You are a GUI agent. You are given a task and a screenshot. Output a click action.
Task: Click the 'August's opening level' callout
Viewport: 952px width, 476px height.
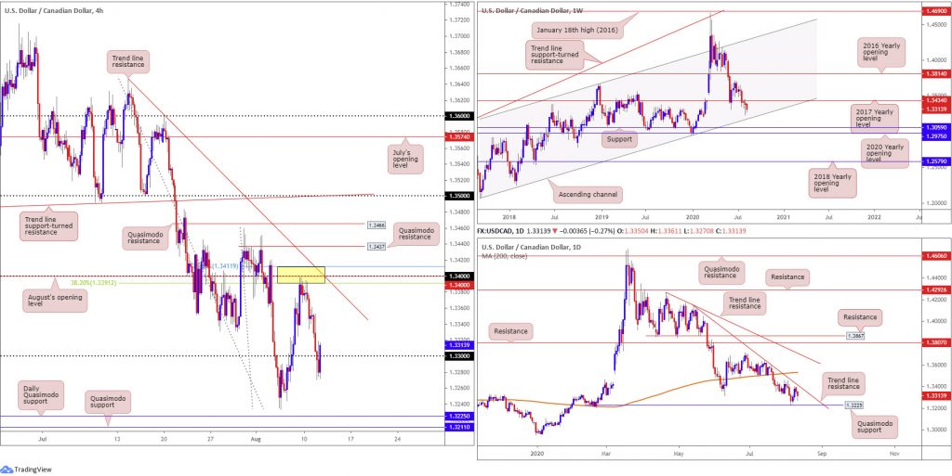coord(55,300)
